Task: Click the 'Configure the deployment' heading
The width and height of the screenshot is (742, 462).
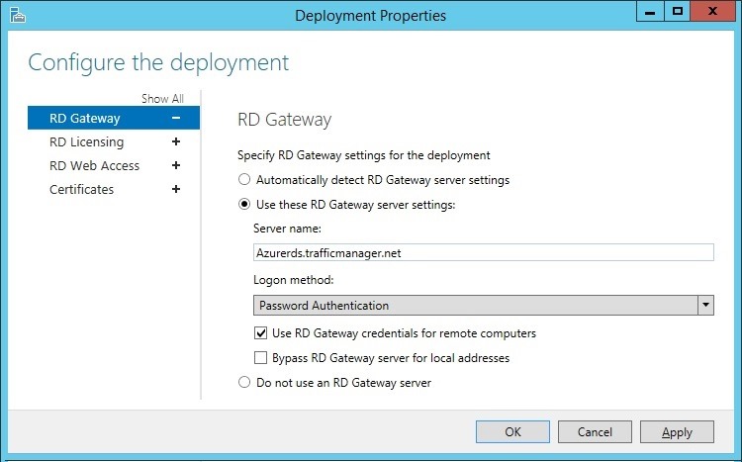Action: [158, 62]
